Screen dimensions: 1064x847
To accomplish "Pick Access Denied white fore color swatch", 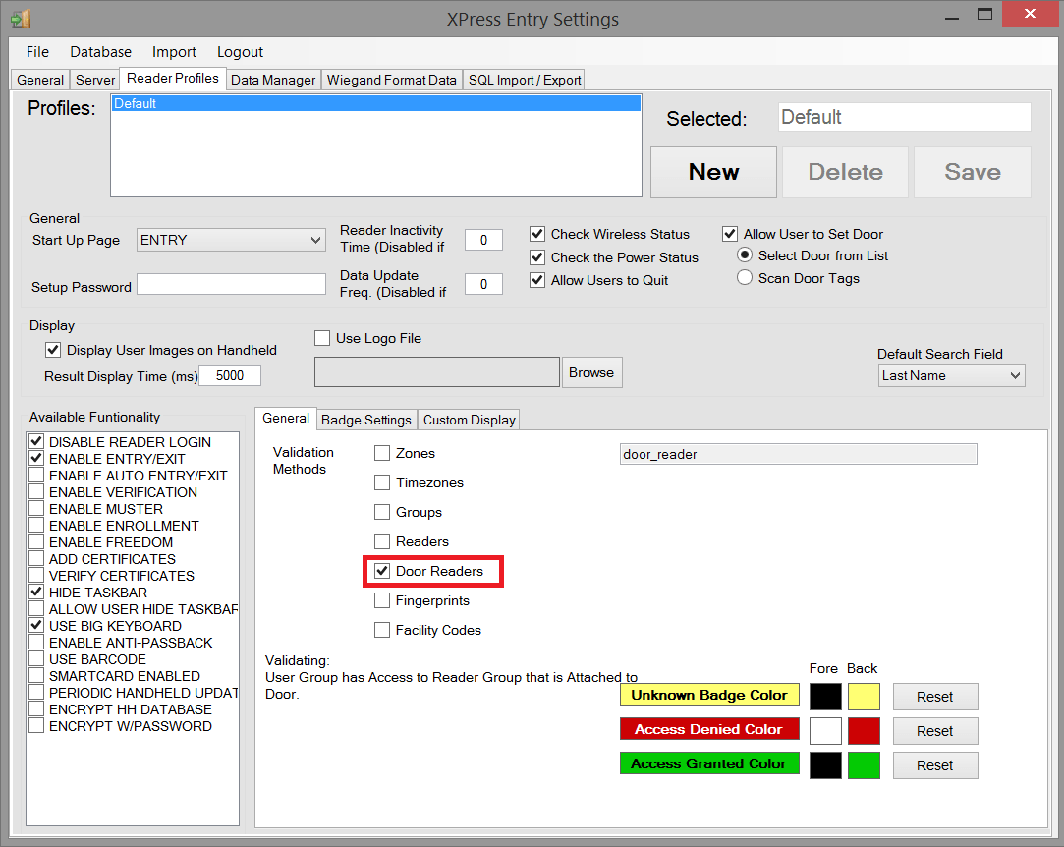I will click(825, 731).
